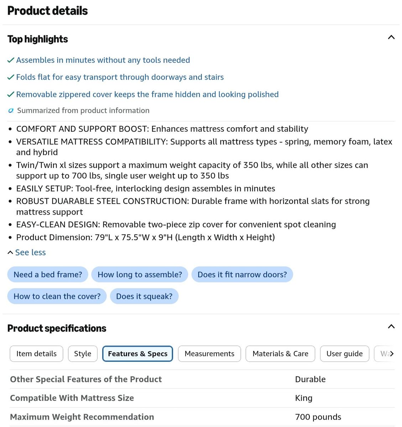Open the User guide tab

[x=344, y=354]
